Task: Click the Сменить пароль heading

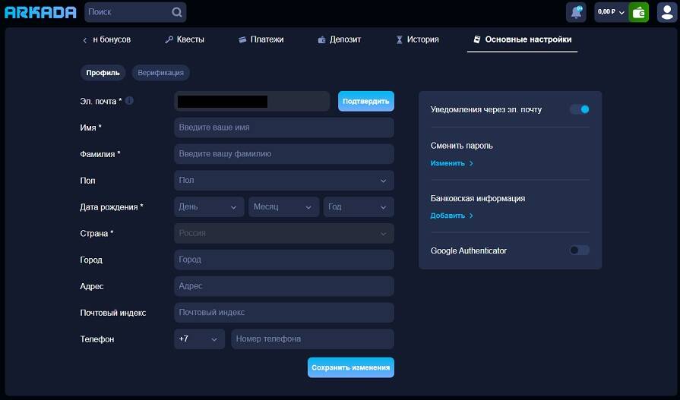Action: 461,146
